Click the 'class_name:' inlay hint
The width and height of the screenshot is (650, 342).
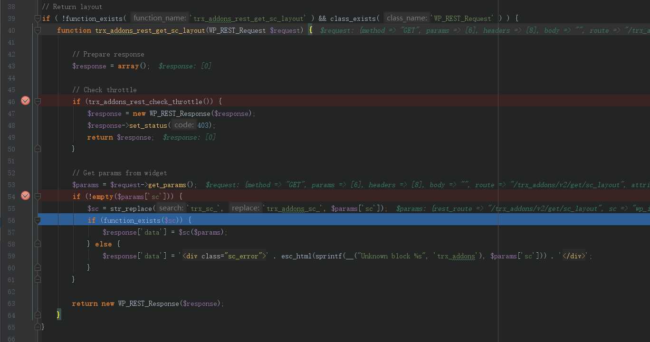pos(406,18)
